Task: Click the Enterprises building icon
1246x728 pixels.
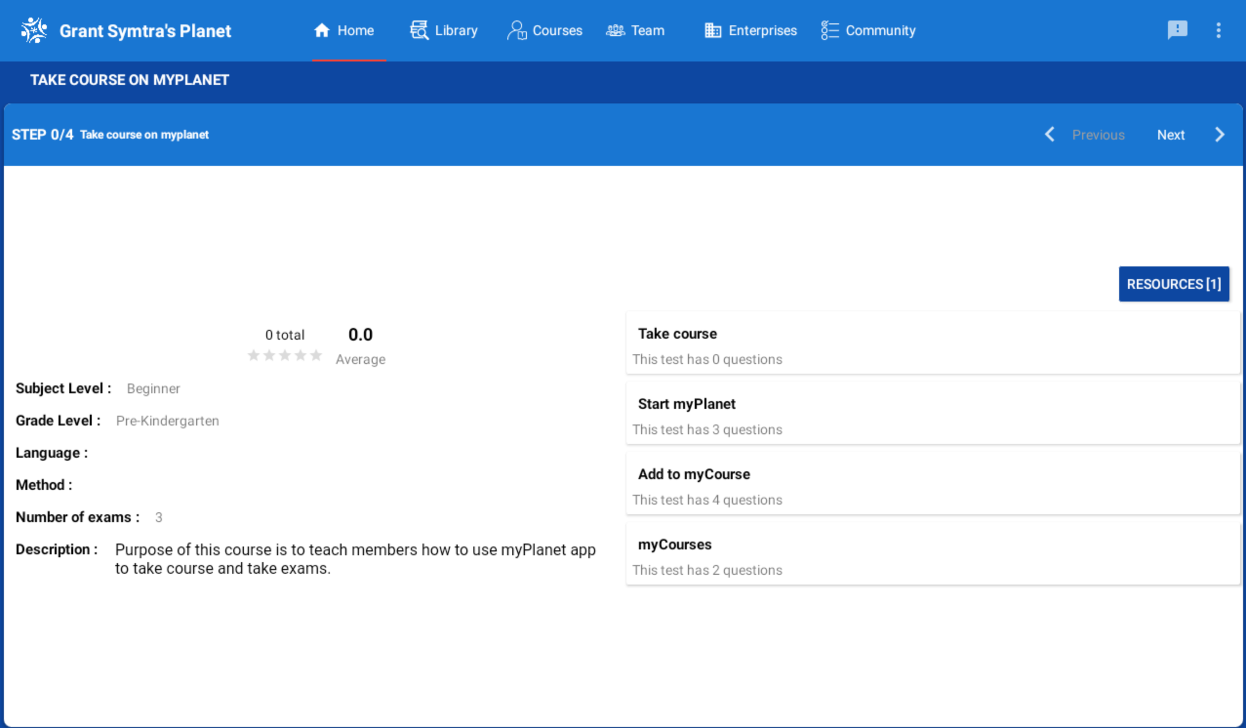Action: click(x=713, y=30)
